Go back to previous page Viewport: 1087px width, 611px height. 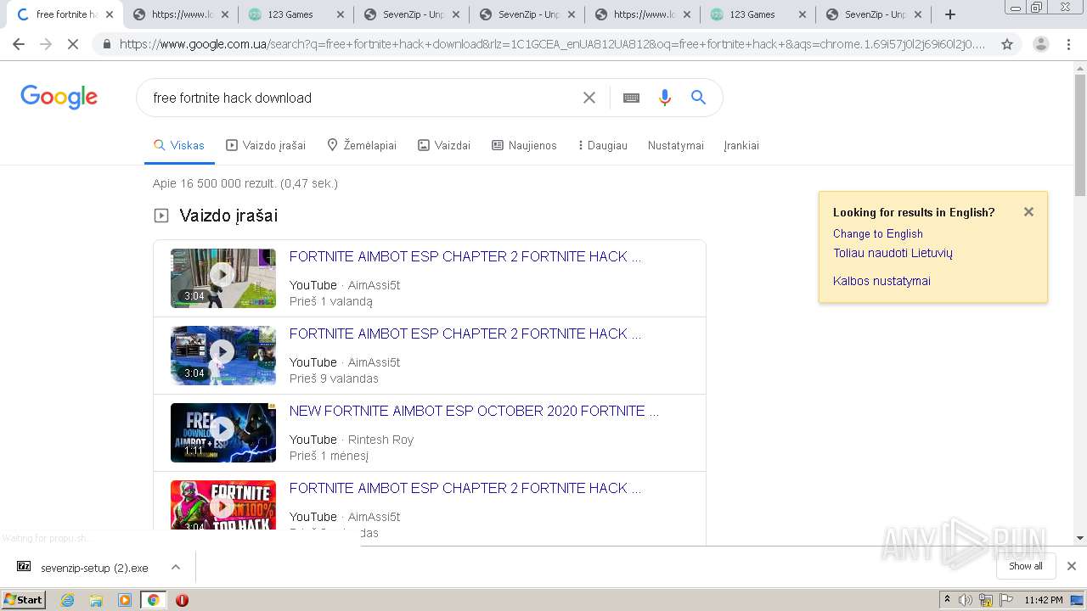point(19,44)
